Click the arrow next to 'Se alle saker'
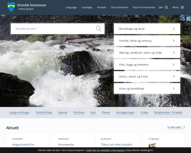Viewport: 191px width, 153px height. tap(184, 127)
